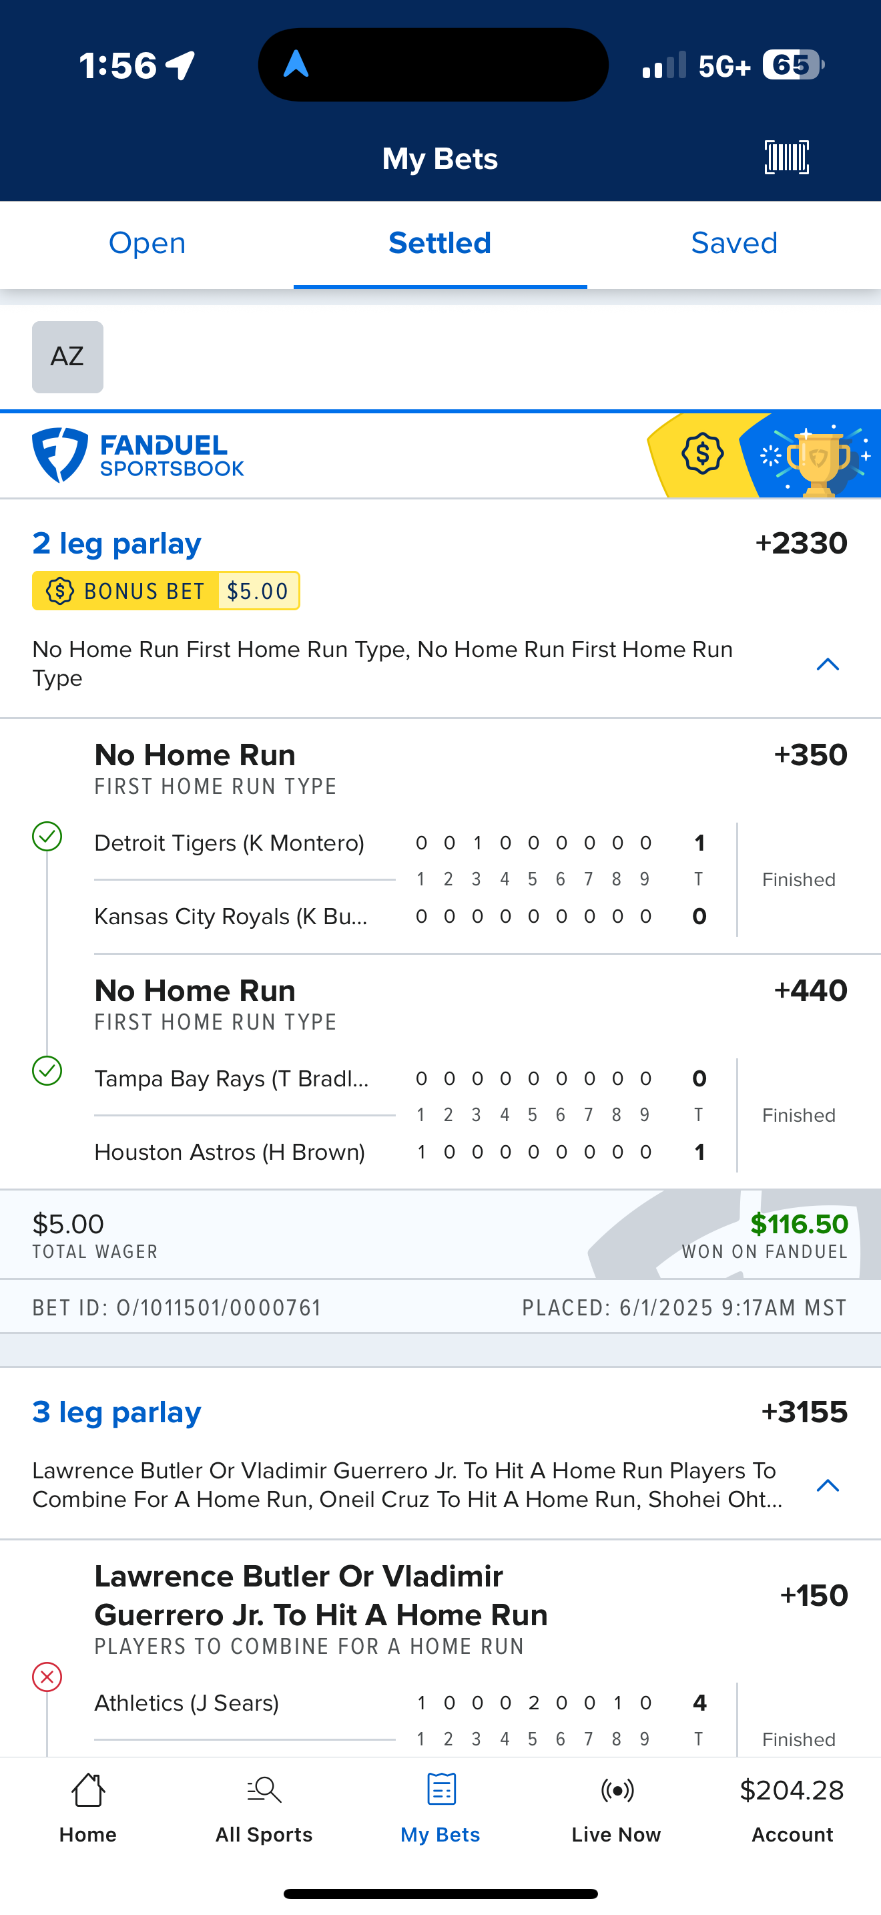
Task: Select the Settled tab
Action: click(x=440, y=244)
